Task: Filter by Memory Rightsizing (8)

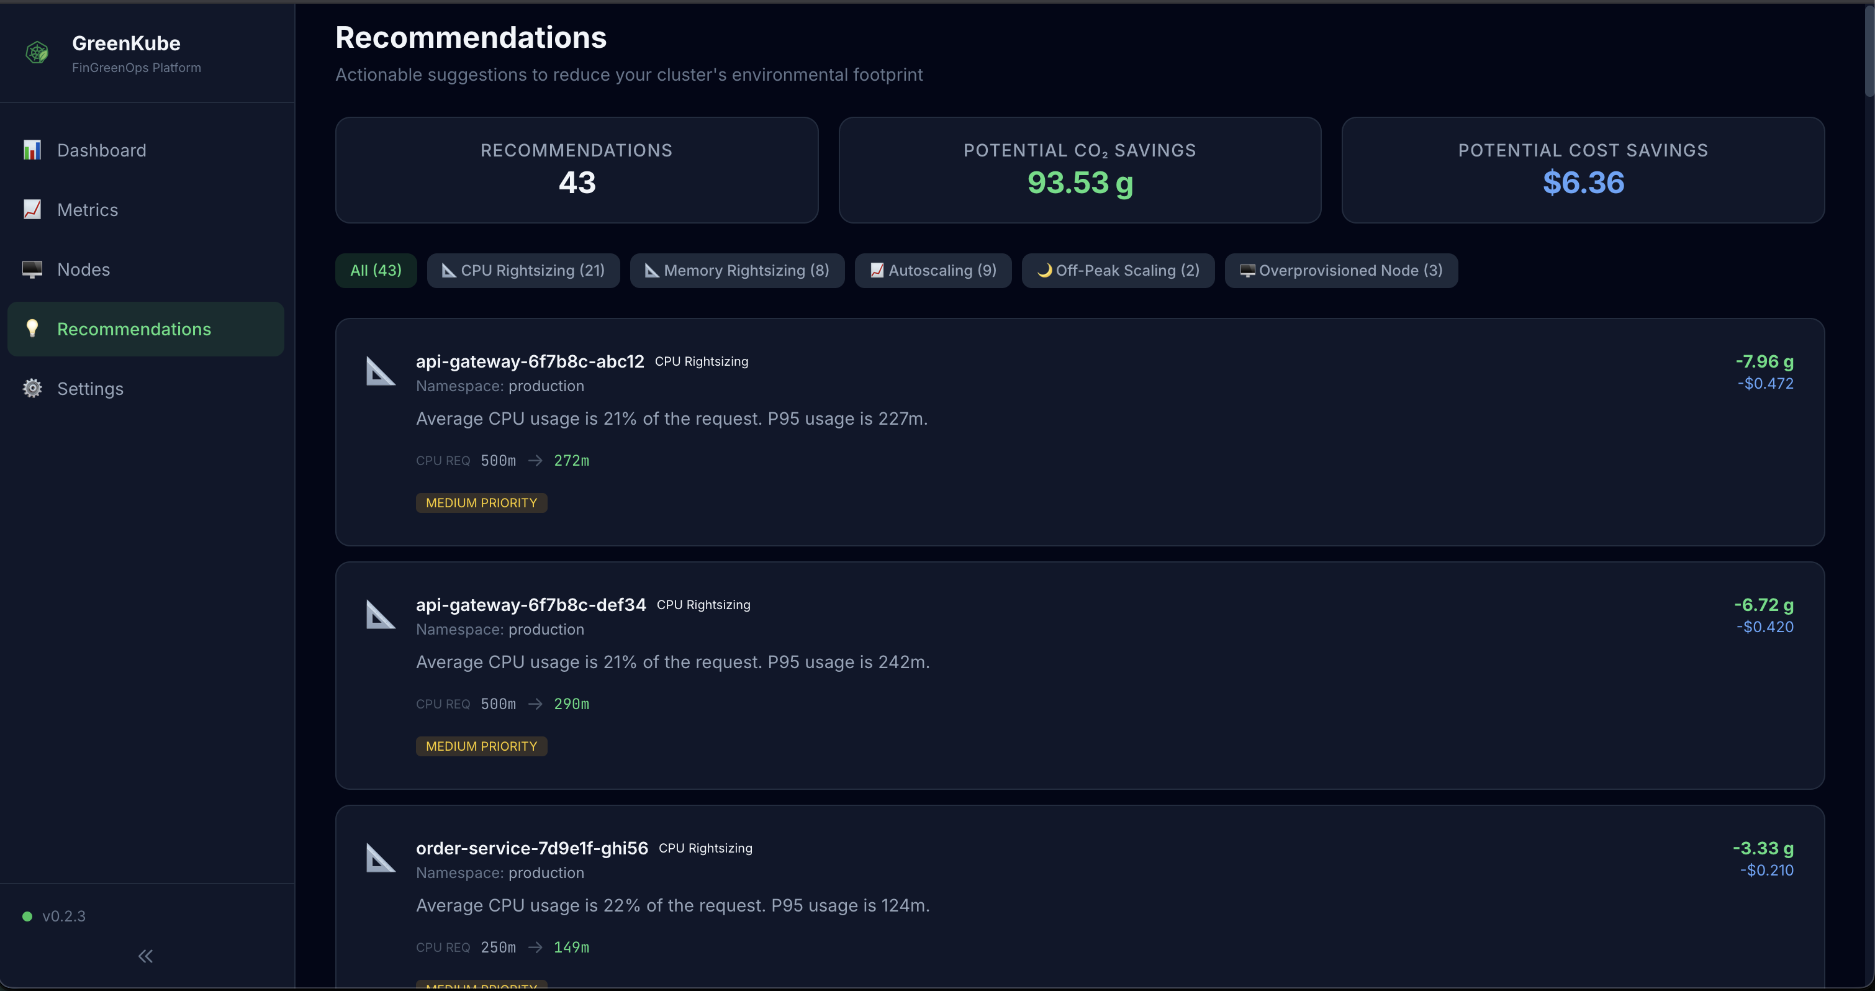Action: click(x=738, y=270)
